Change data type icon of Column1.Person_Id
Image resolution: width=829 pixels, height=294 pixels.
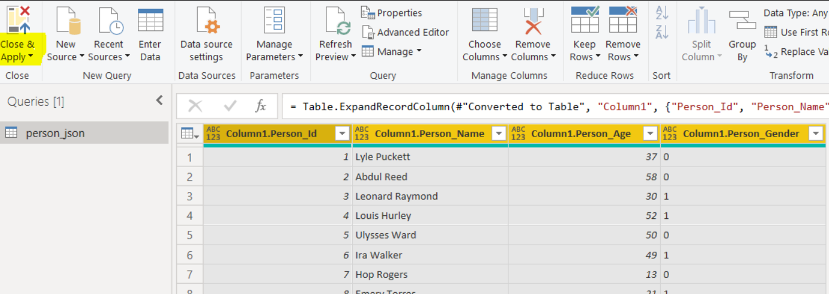(x=213, y=134)
